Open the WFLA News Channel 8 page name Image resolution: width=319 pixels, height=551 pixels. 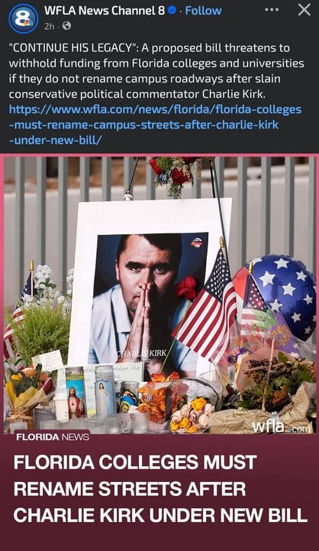[x=105, y=11]
